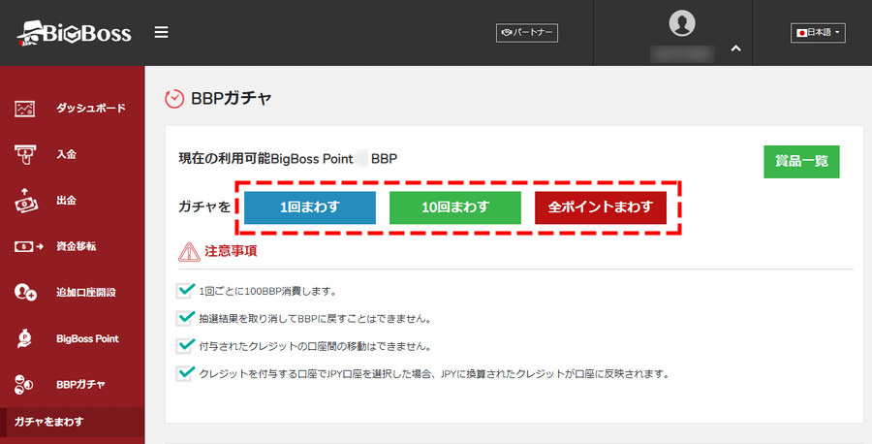Screen dimensions: 872x444
Task: Select ガチャをまわす submenu item
Action: tap(73, 422)
